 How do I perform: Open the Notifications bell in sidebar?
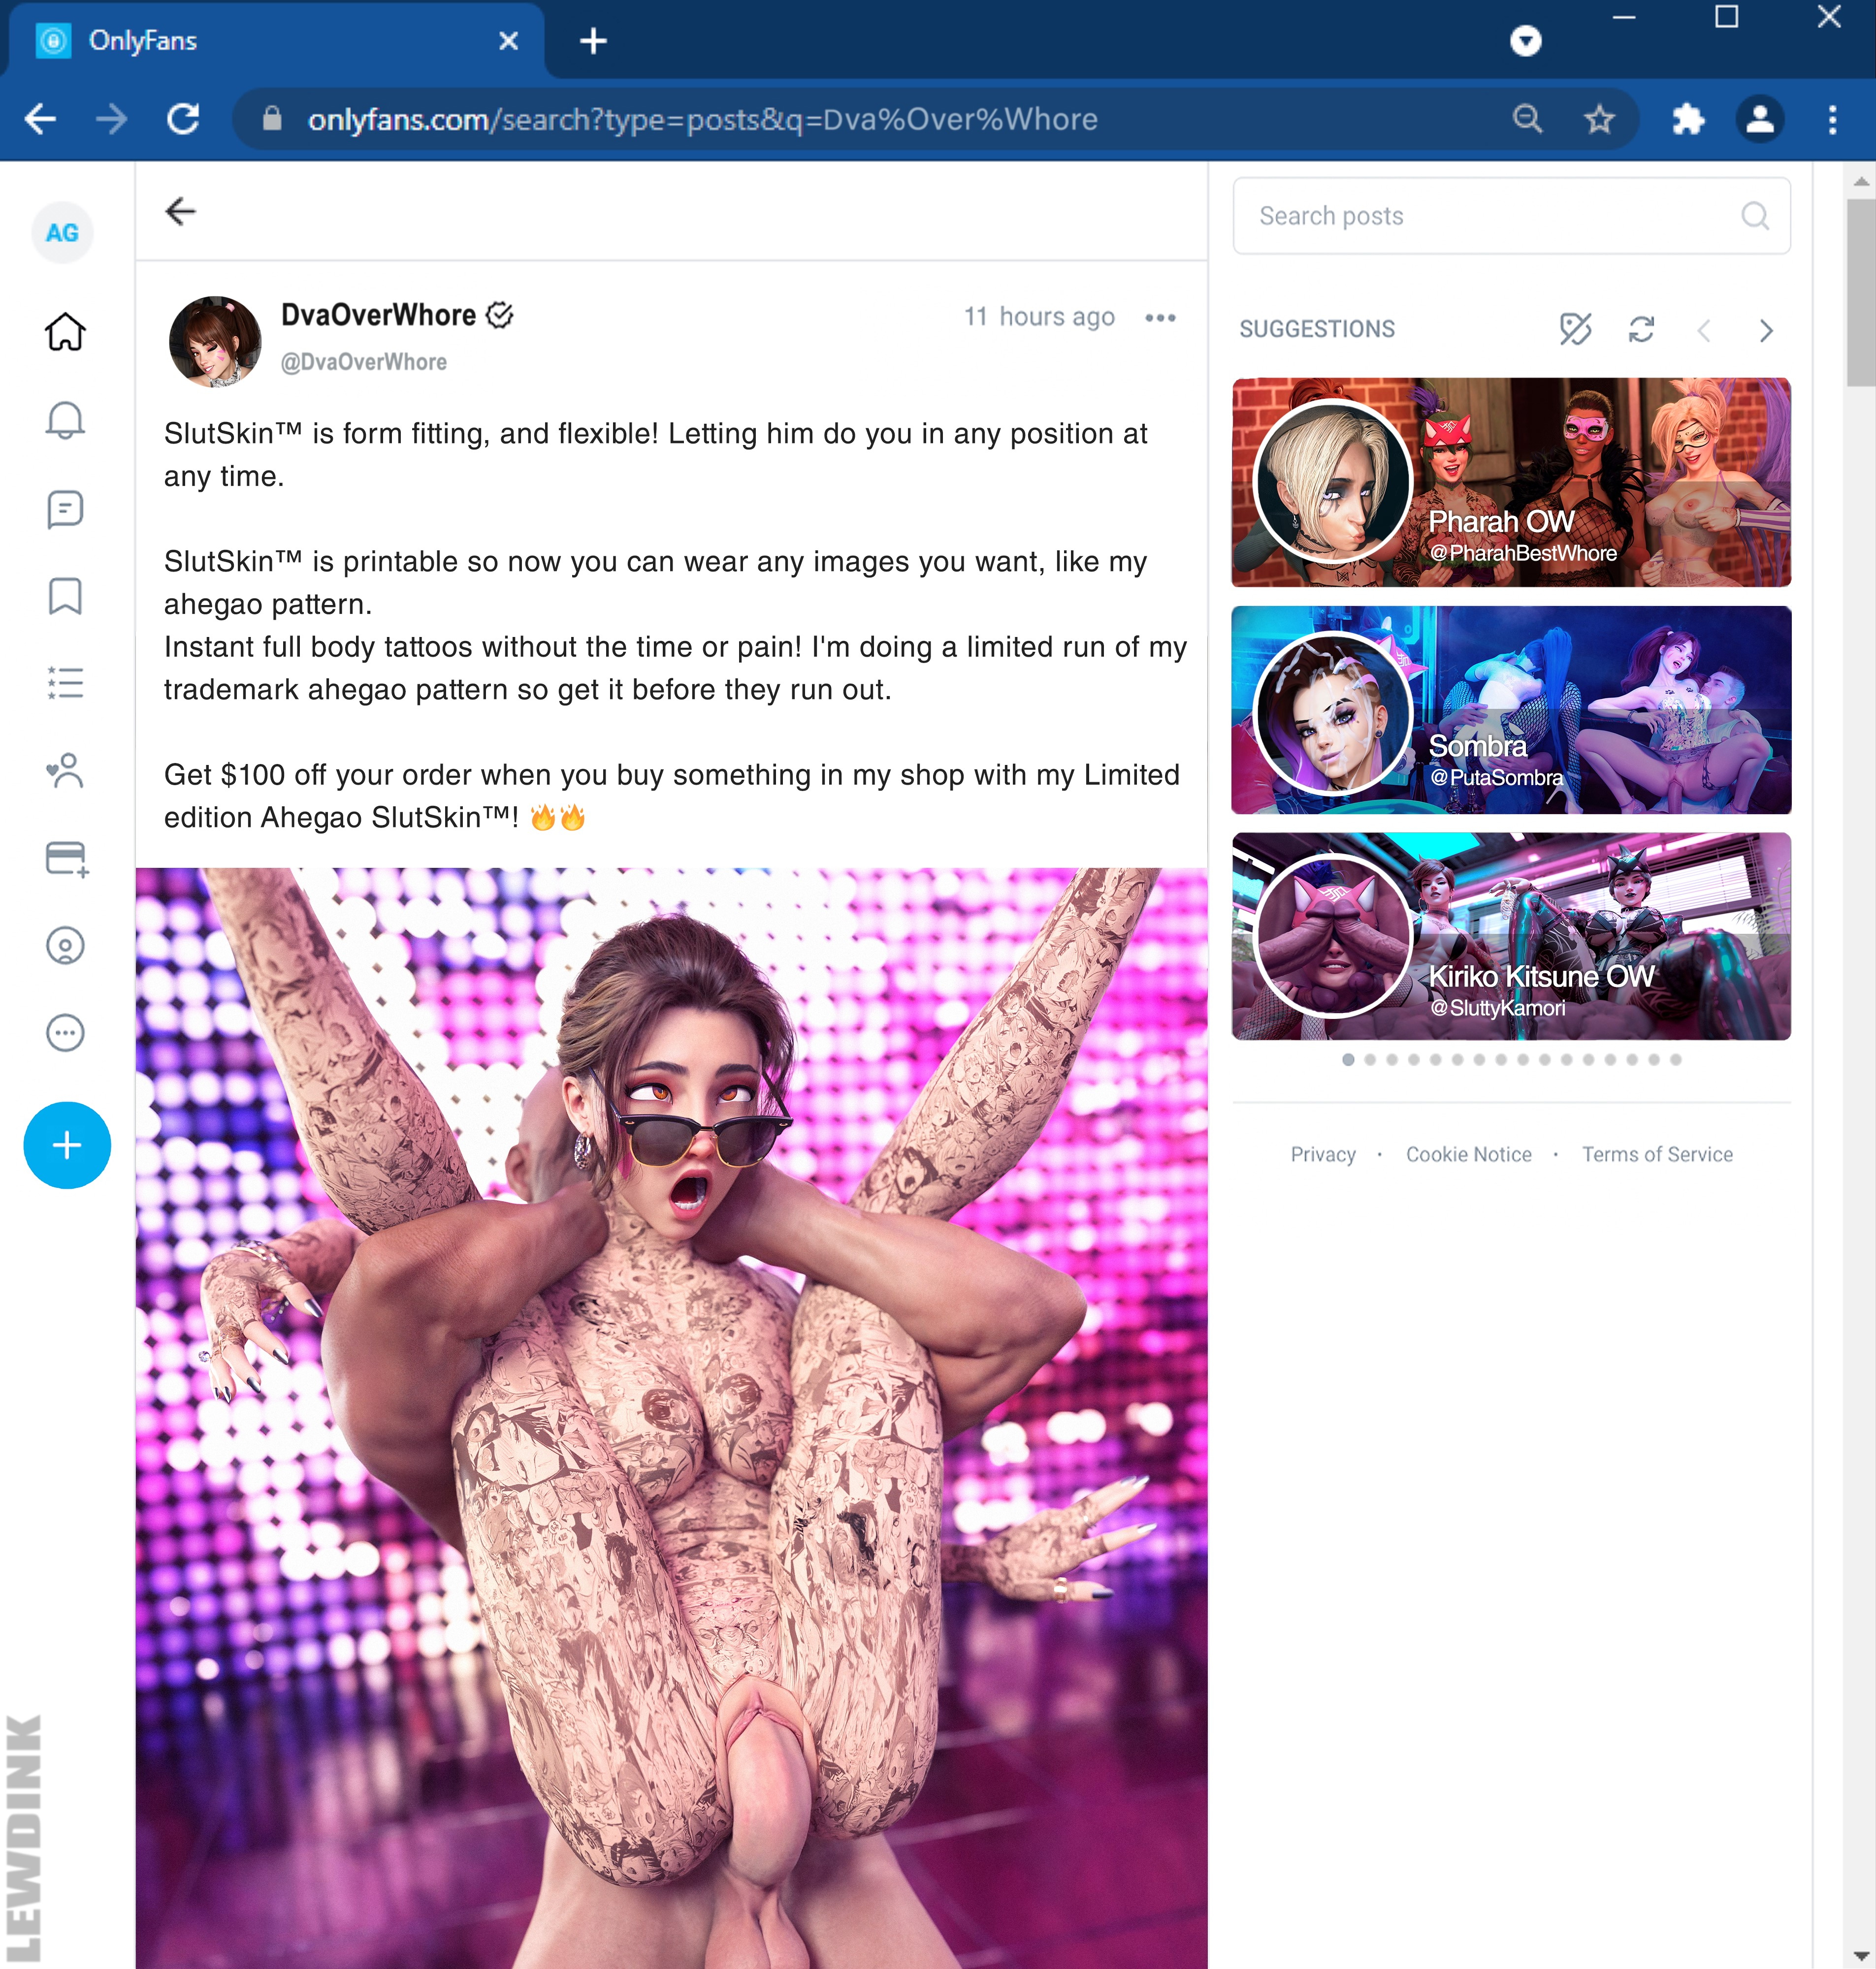(65, 420)
